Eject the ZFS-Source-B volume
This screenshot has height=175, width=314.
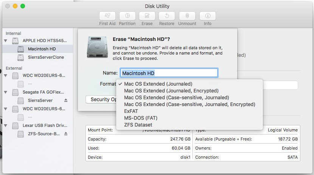click(x=66, y=134)
